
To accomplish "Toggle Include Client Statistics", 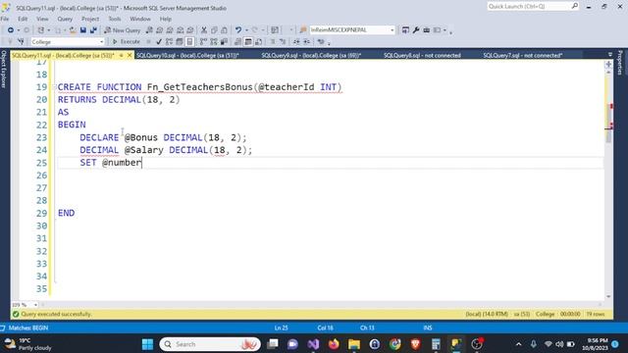I will click(x=225, y=41).
